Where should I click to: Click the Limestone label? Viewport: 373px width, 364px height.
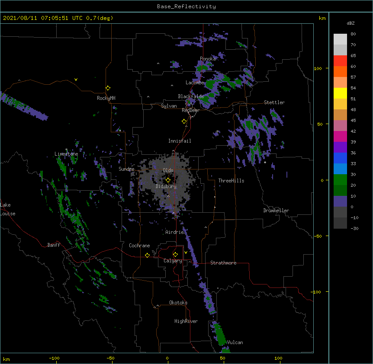click(x=66, y=154)
